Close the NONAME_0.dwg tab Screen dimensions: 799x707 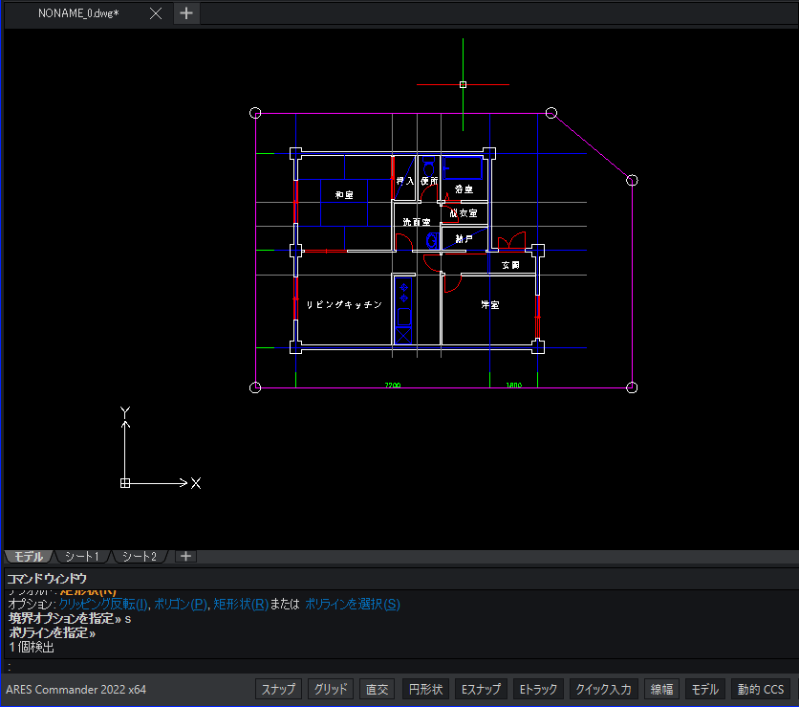[156, 13]
